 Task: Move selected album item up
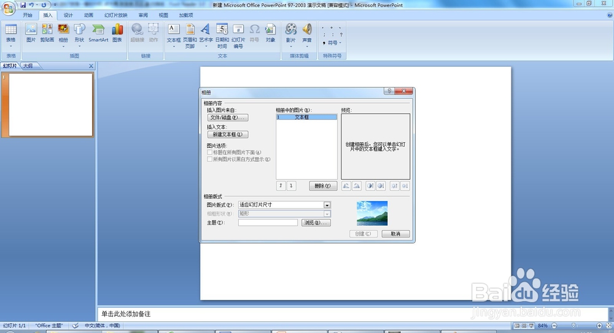281,186
